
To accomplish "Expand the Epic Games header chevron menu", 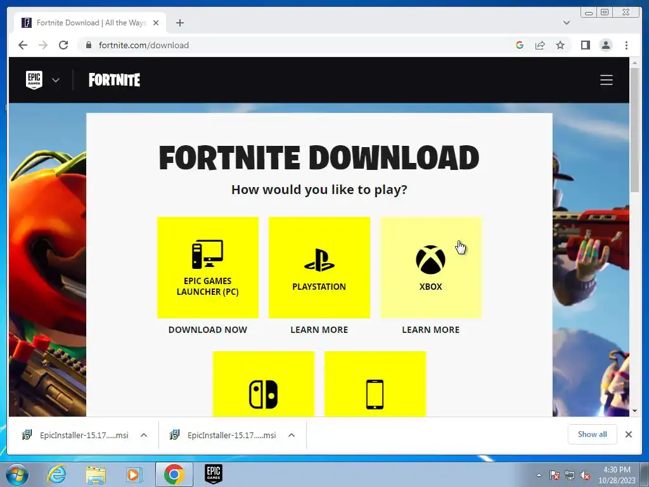I will (56, 80).
